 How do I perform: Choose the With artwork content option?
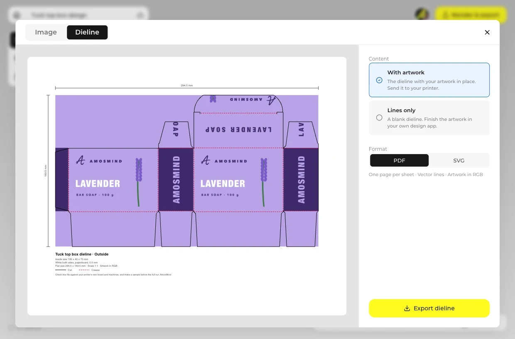coord(429,80)
